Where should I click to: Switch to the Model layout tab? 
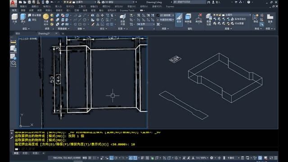pos(16,153)
